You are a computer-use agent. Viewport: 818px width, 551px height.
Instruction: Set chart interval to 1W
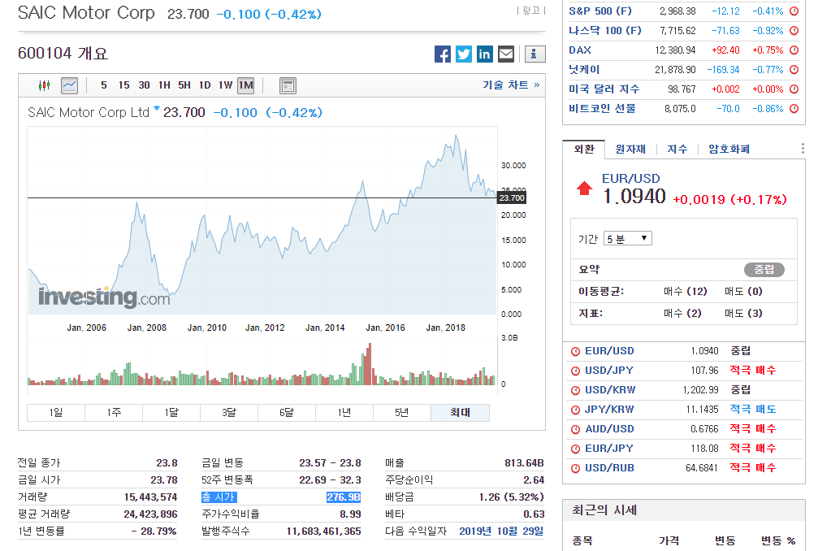(225, 85)
